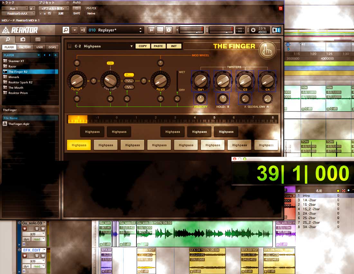
Task: Click the PASTE button
Action: [x=158, y=46]
